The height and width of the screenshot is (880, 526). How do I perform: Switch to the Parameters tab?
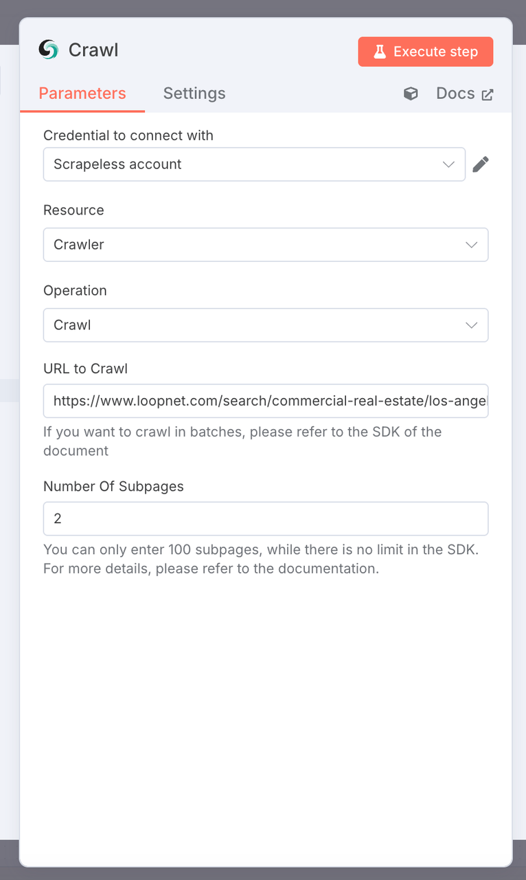coord(82,93)
